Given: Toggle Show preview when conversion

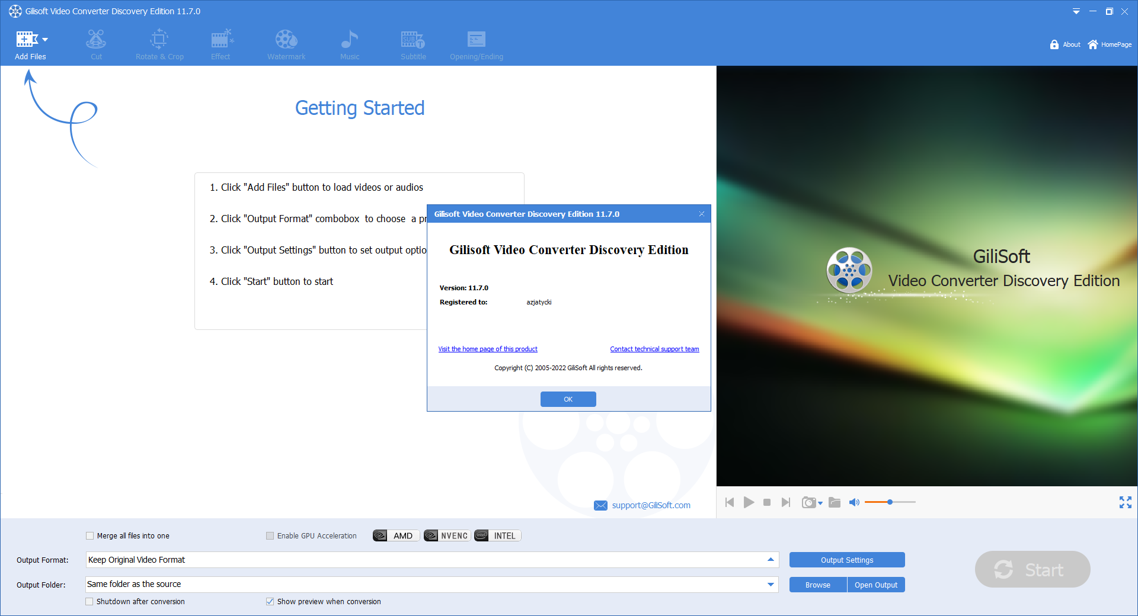Looking at the screenshot, I should click(270, 602).
